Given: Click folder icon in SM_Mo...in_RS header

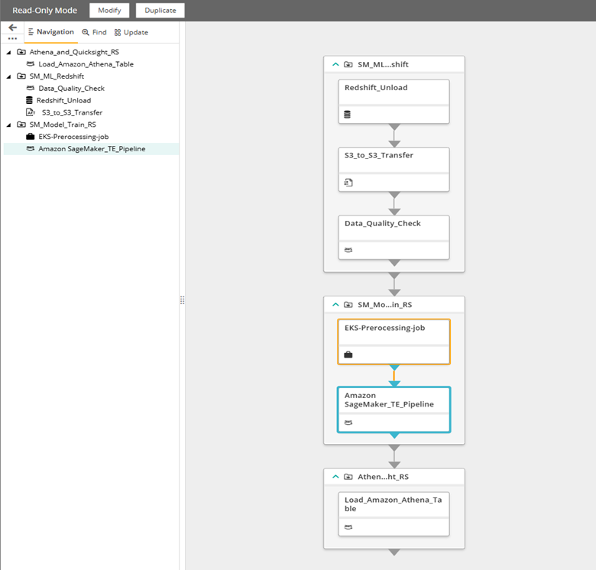Looking at the screenshot, I should [348, 305].
